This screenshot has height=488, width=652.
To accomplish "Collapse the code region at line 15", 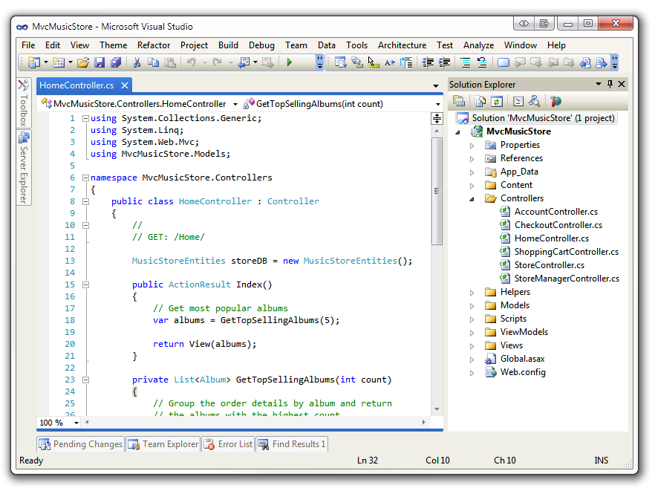I will 85,284.
